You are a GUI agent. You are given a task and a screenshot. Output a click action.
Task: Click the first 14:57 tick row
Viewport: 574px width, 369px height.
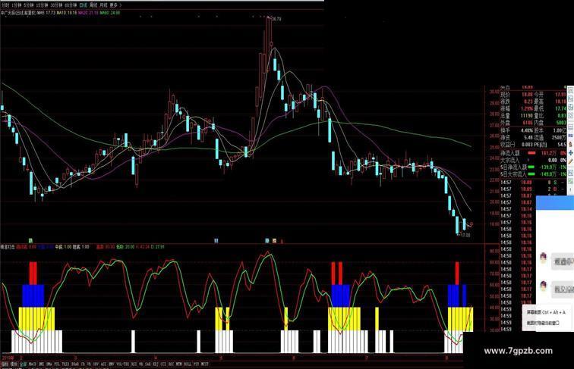coord(533,183)
